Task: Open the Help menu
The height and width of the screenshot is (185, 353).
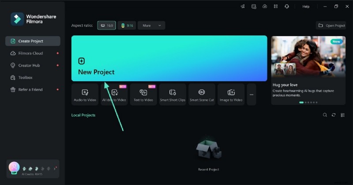Action: (x=306, y=7)
